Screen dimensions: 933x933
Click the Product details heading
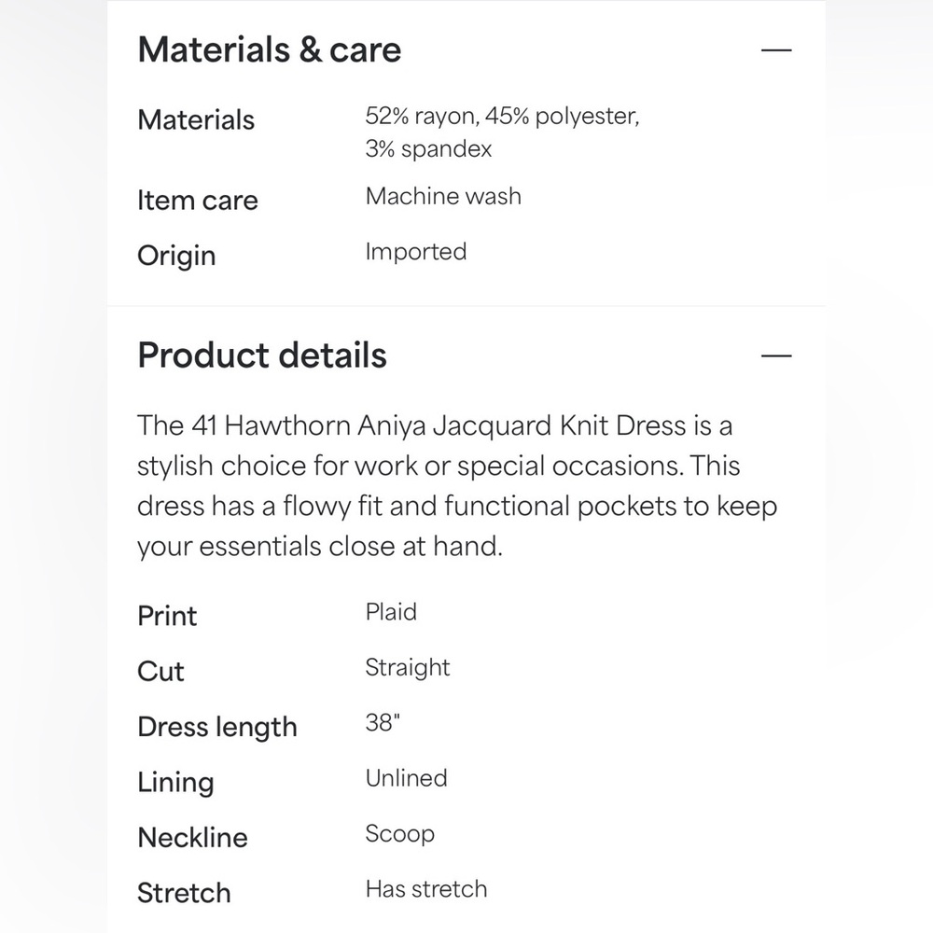click(x=262, y=355)
